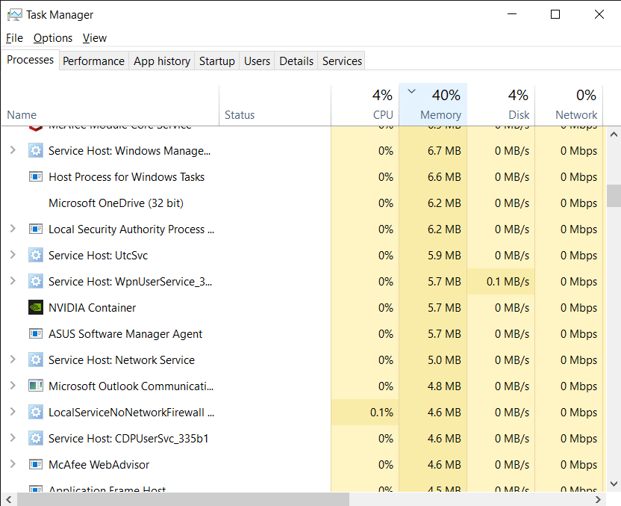The height and width of the screenshot is (506, 621).
Task: Click the Host Process for Windows Tasks icon
Action: pos(36,177)
